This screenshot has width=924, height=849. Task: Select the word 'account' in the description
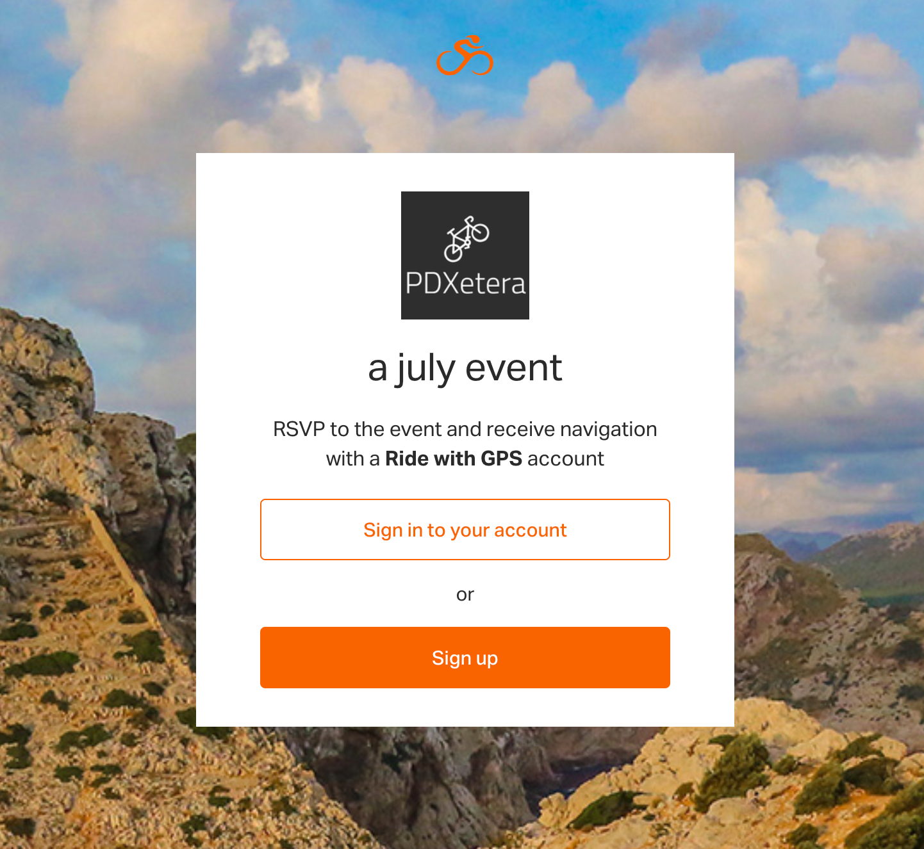pos(565,458)
